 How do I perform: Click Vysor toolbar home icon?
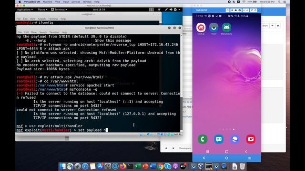pos(228,10)
